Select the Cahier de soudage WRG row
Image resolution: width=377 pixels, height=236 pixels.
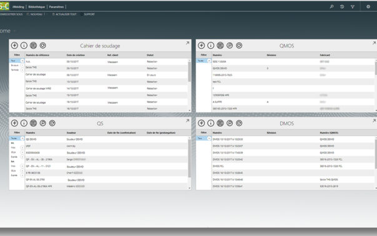tap(106, 89)
